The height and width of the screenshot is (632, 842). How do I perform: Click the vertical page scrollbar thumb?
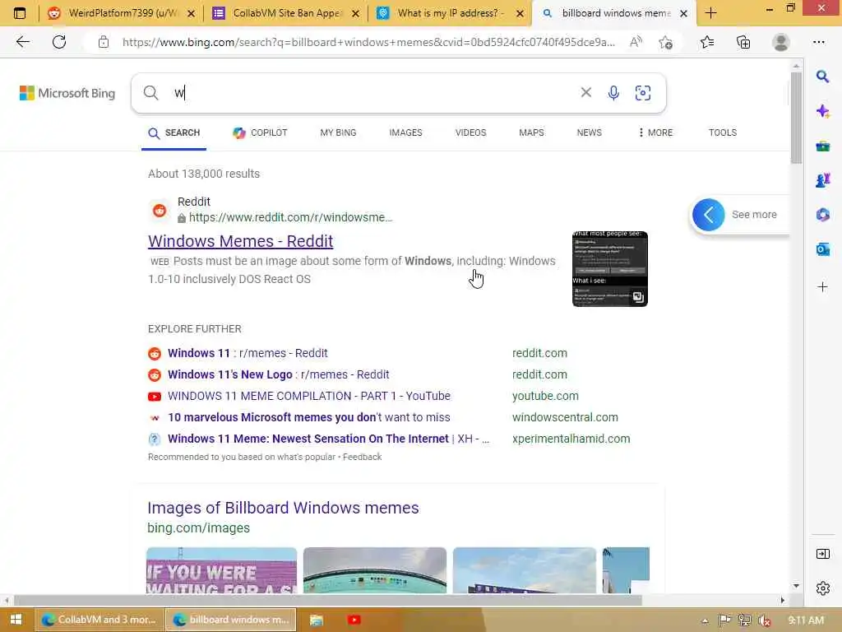coord(796,117)
